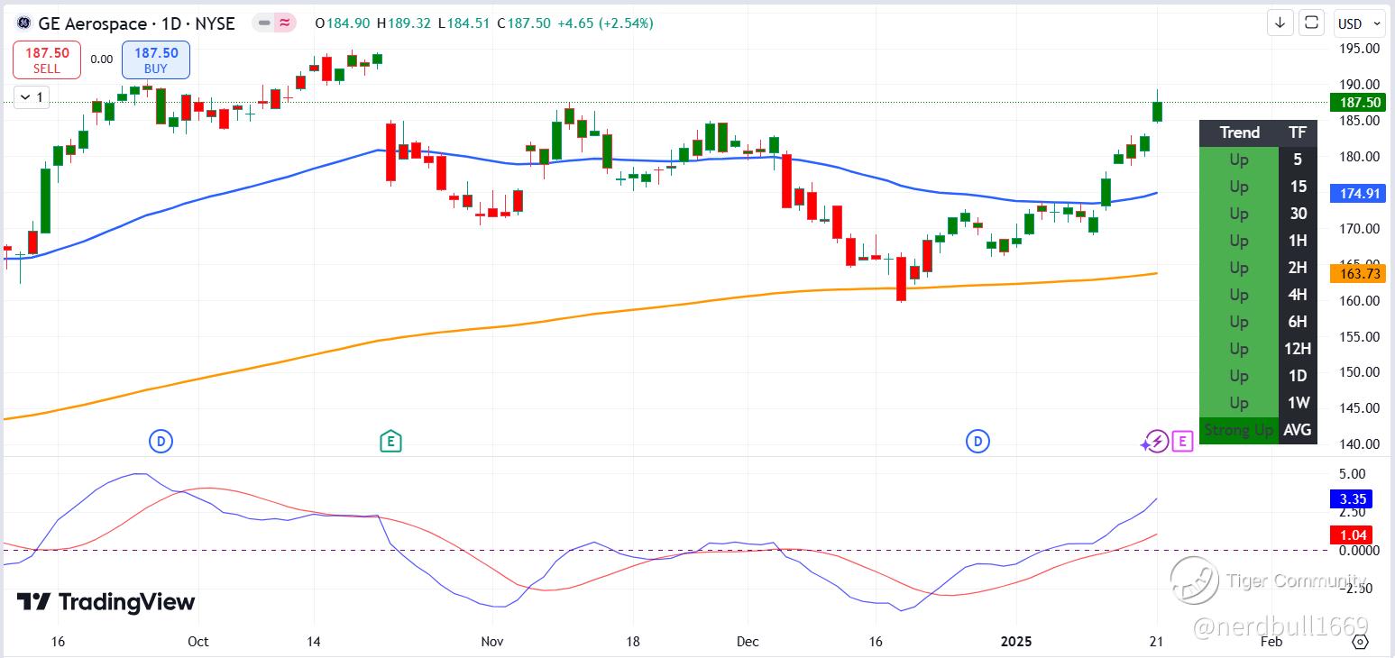Screen dimensions: 1395x658
Task: Click the blue 174.91 moving average price label
Action: click(1357, 194)
